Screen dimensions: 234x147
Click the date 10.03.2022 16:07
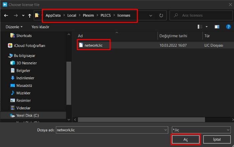(173, 45)
